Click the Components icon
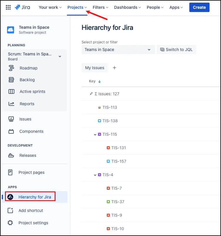Screen dimensions: 221x236 click(11, 131)
